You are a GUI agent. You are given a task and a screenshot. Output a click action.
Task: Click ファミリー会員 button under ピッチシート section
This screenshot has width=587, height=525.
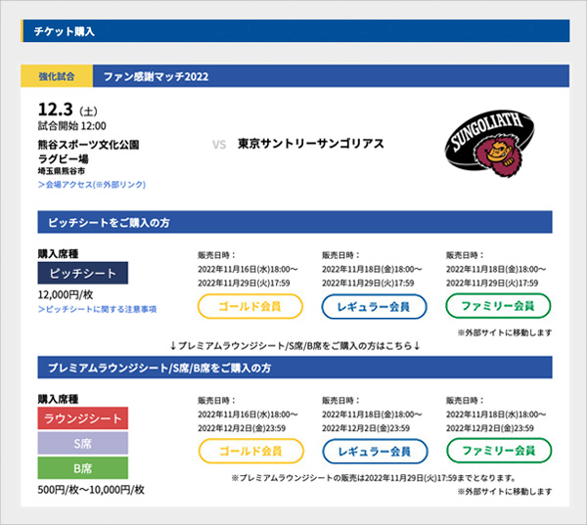498,306
